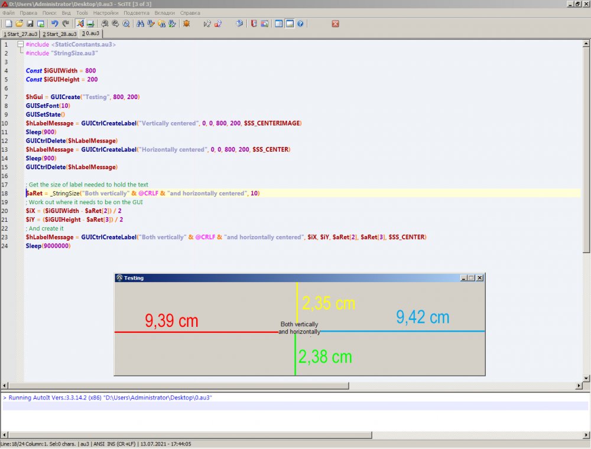Screen dimensions: 591x449
Task: Open the Поиск menu
Action: 50,13
